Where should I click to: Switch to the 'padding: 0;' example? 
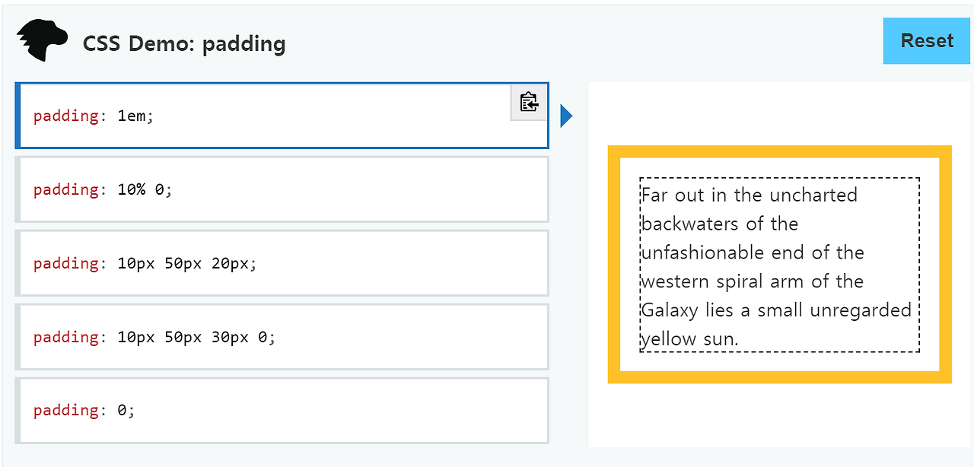pos(282,411)
